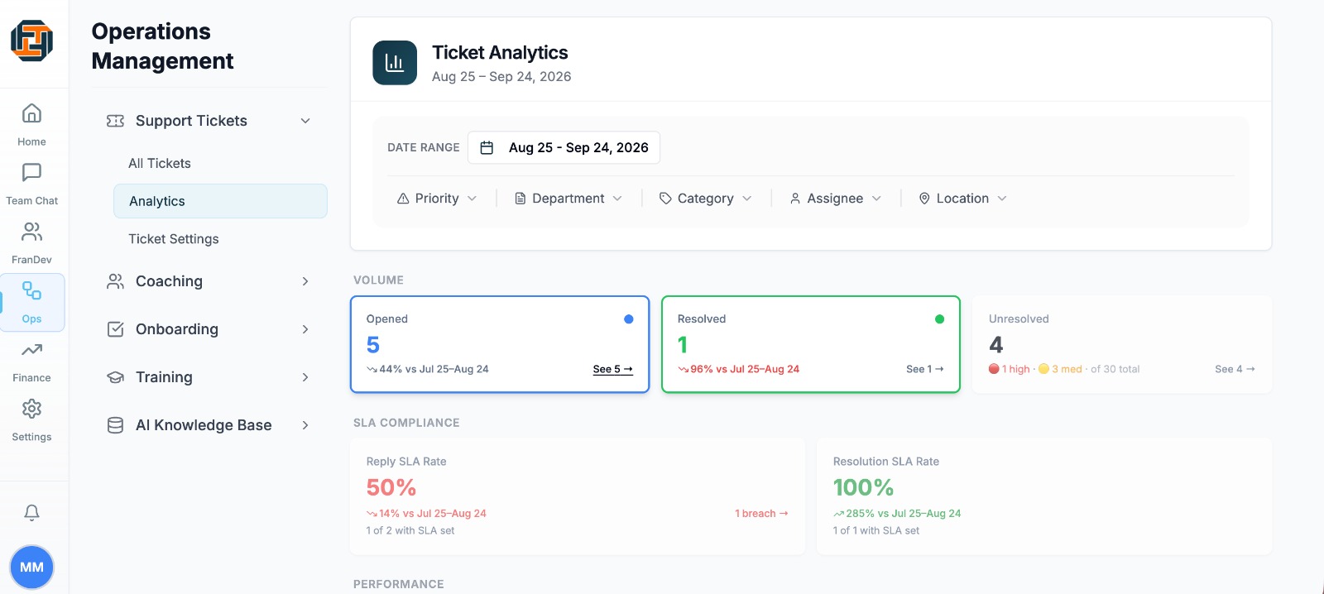Collapse the Support Tickets section chevron

pyautogui.click(x=305, y=121)
